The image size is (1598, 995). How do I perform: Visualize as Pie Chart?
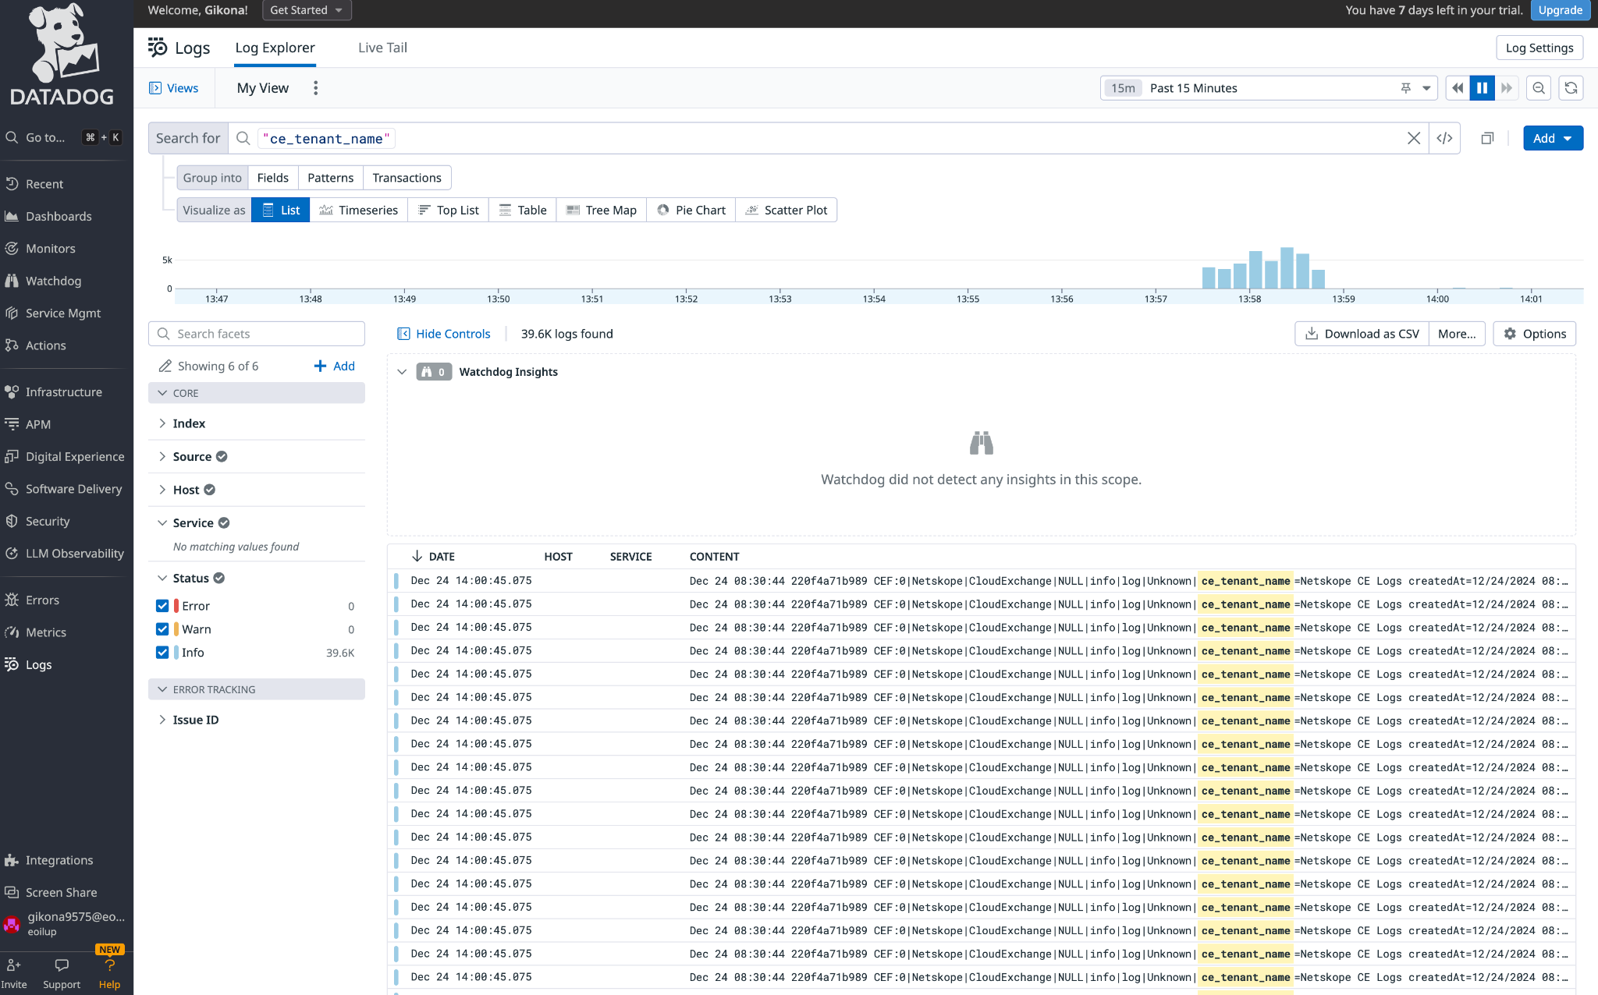(x=691, y=210)
